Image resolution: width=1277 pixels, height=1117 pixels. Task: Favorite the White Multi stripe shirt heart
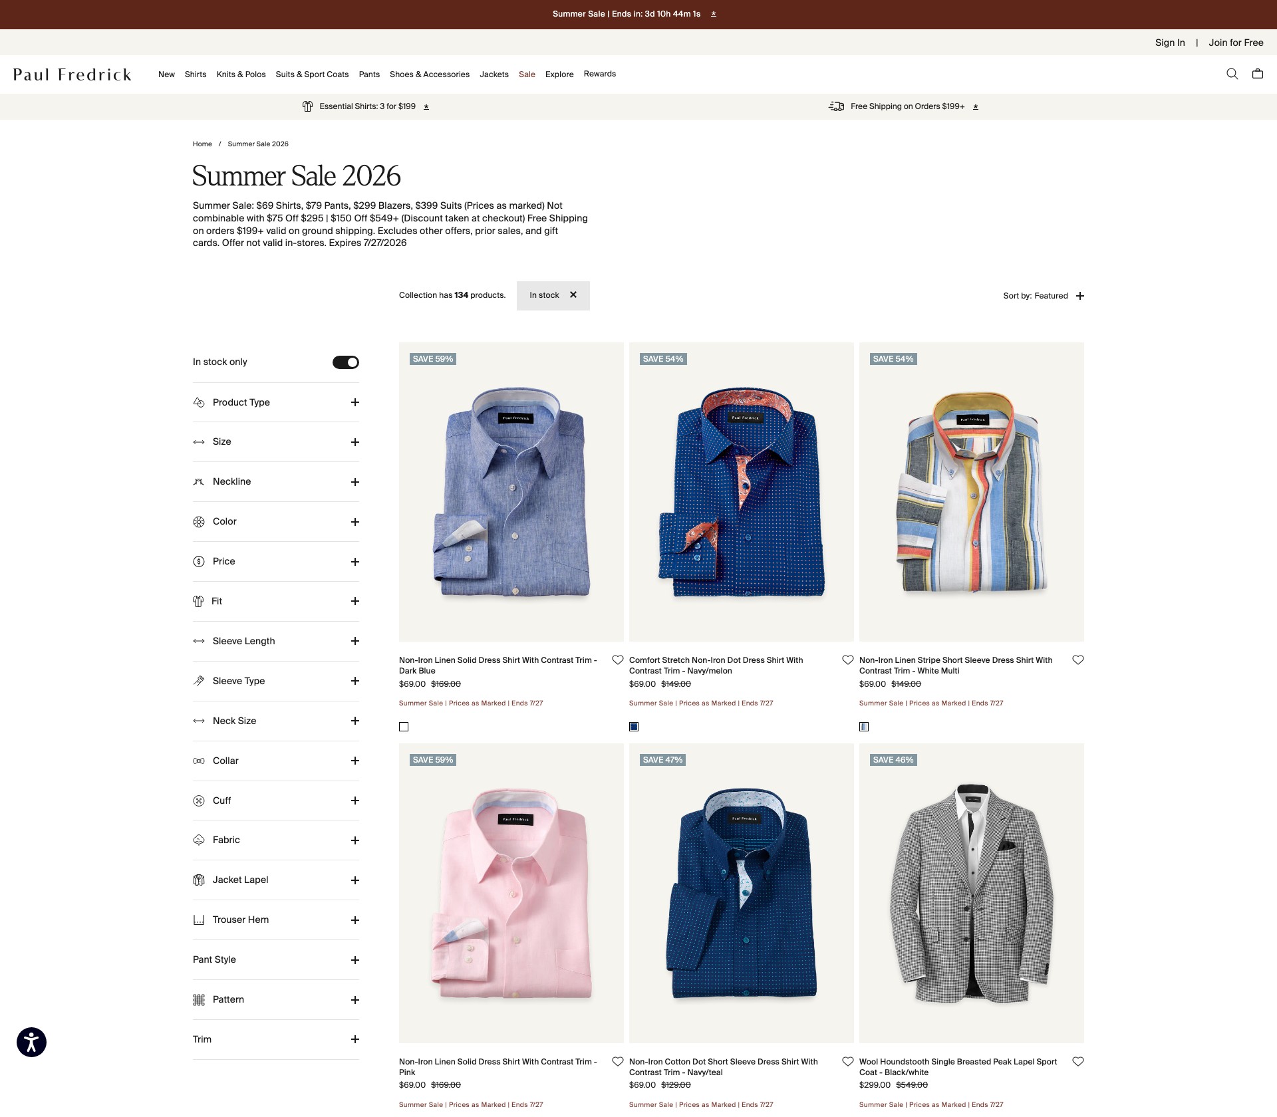coord(1077,660)
